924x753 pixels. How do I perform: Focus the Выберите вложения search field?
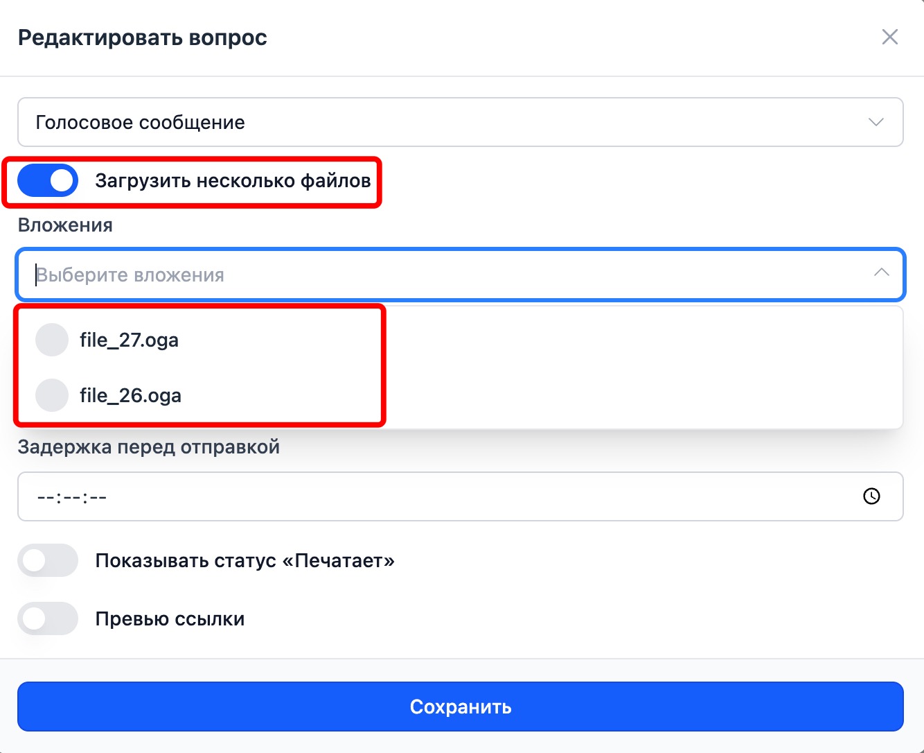[443, 275]
